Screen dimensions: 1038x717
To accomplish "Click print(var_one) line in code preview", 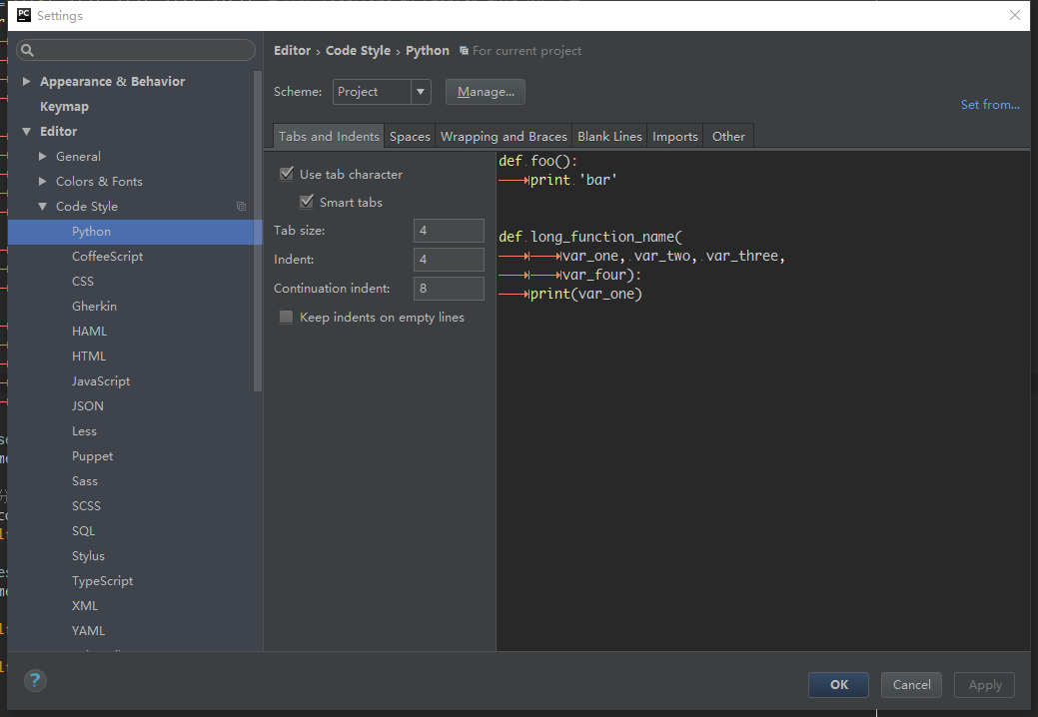I will pos(585,294).
